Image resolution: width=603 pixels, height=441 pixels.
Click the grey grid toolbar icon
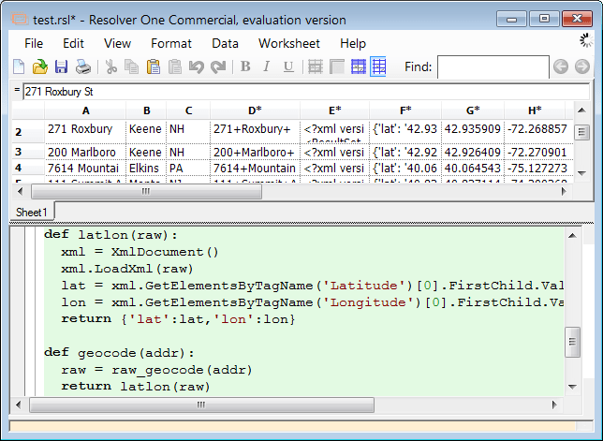[x=316, y=66]
